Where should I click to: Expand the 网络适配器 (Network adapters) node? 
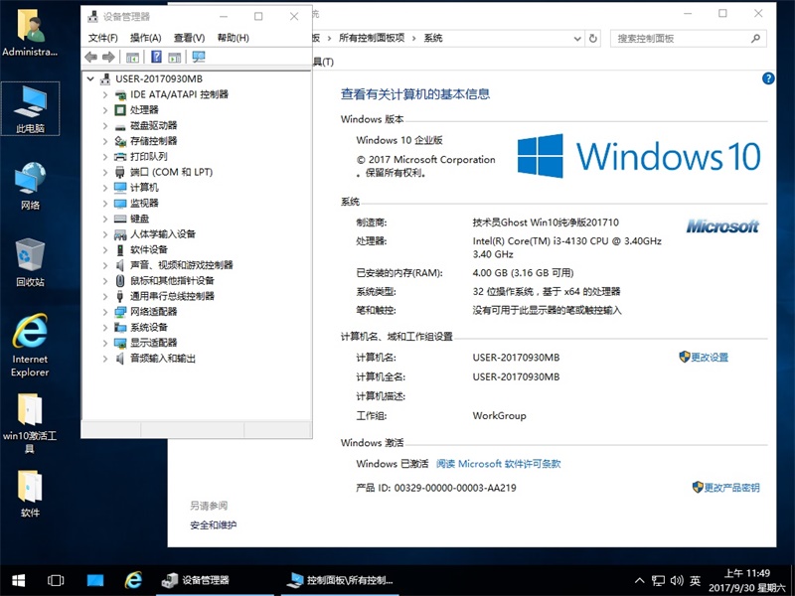tap(105, 312)
